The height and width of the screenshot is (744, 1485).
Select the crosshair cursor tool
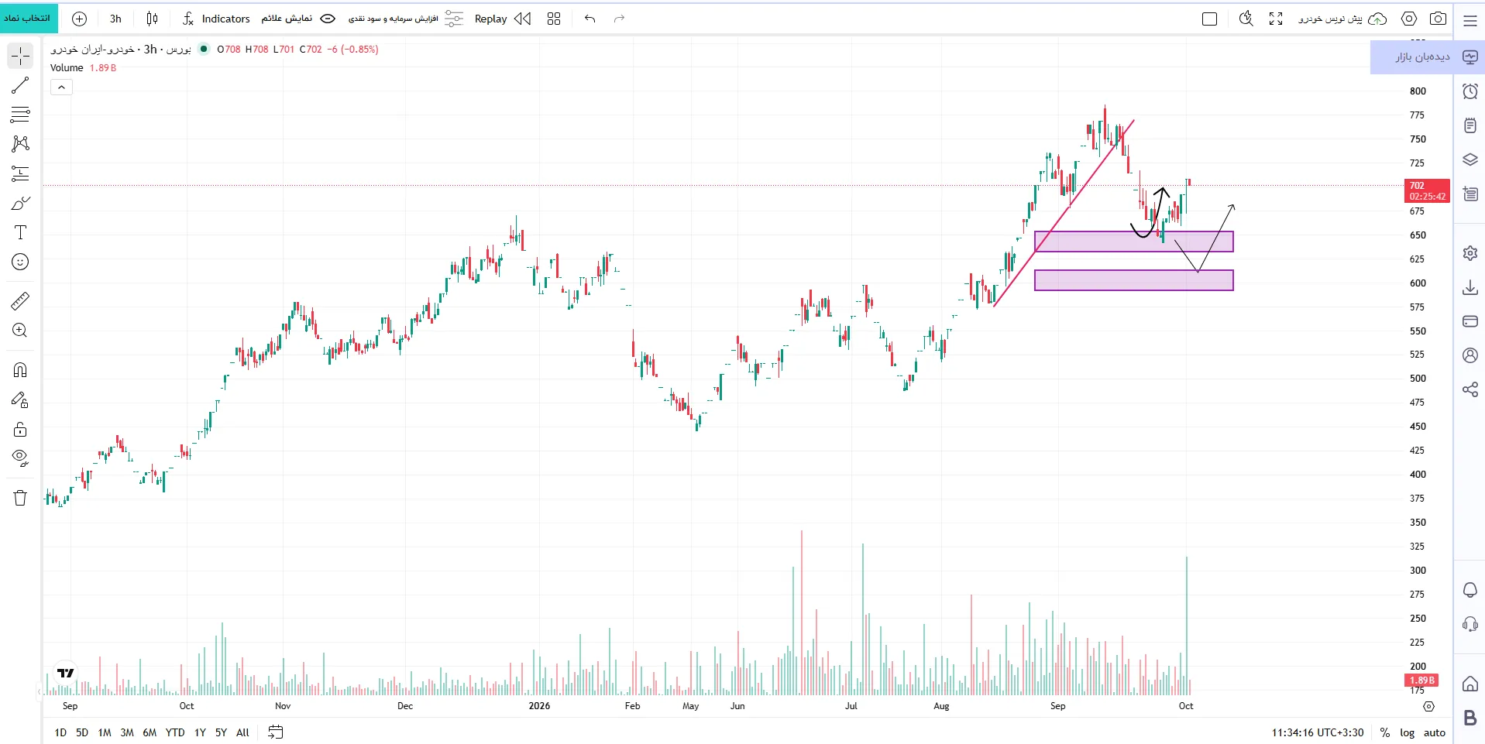pos(20,56)
